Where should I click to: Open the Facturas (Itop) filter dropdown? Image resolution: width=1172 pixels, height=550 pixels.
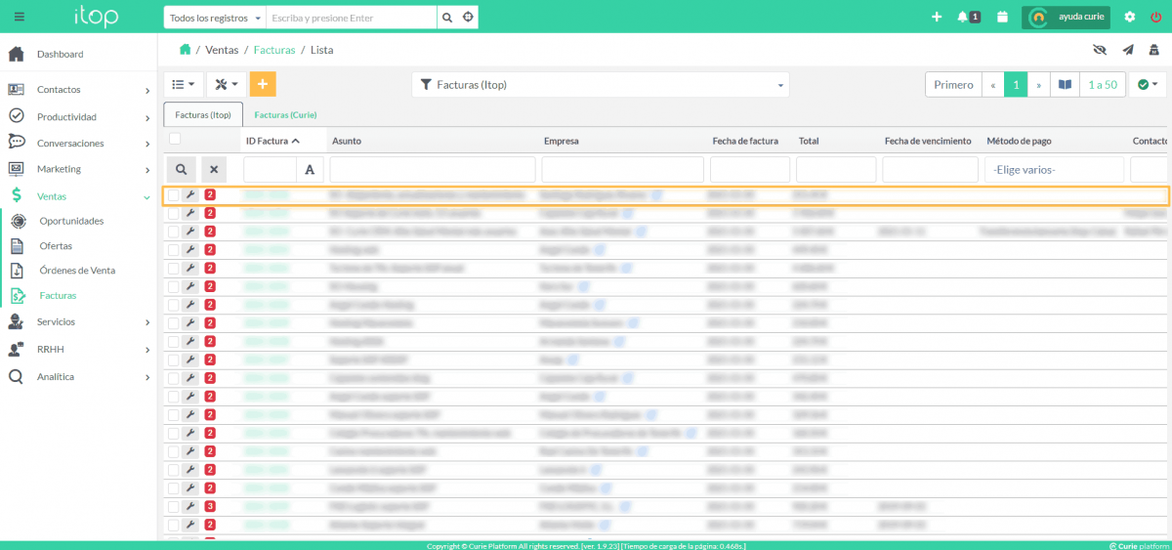click(x=601, y=85)
